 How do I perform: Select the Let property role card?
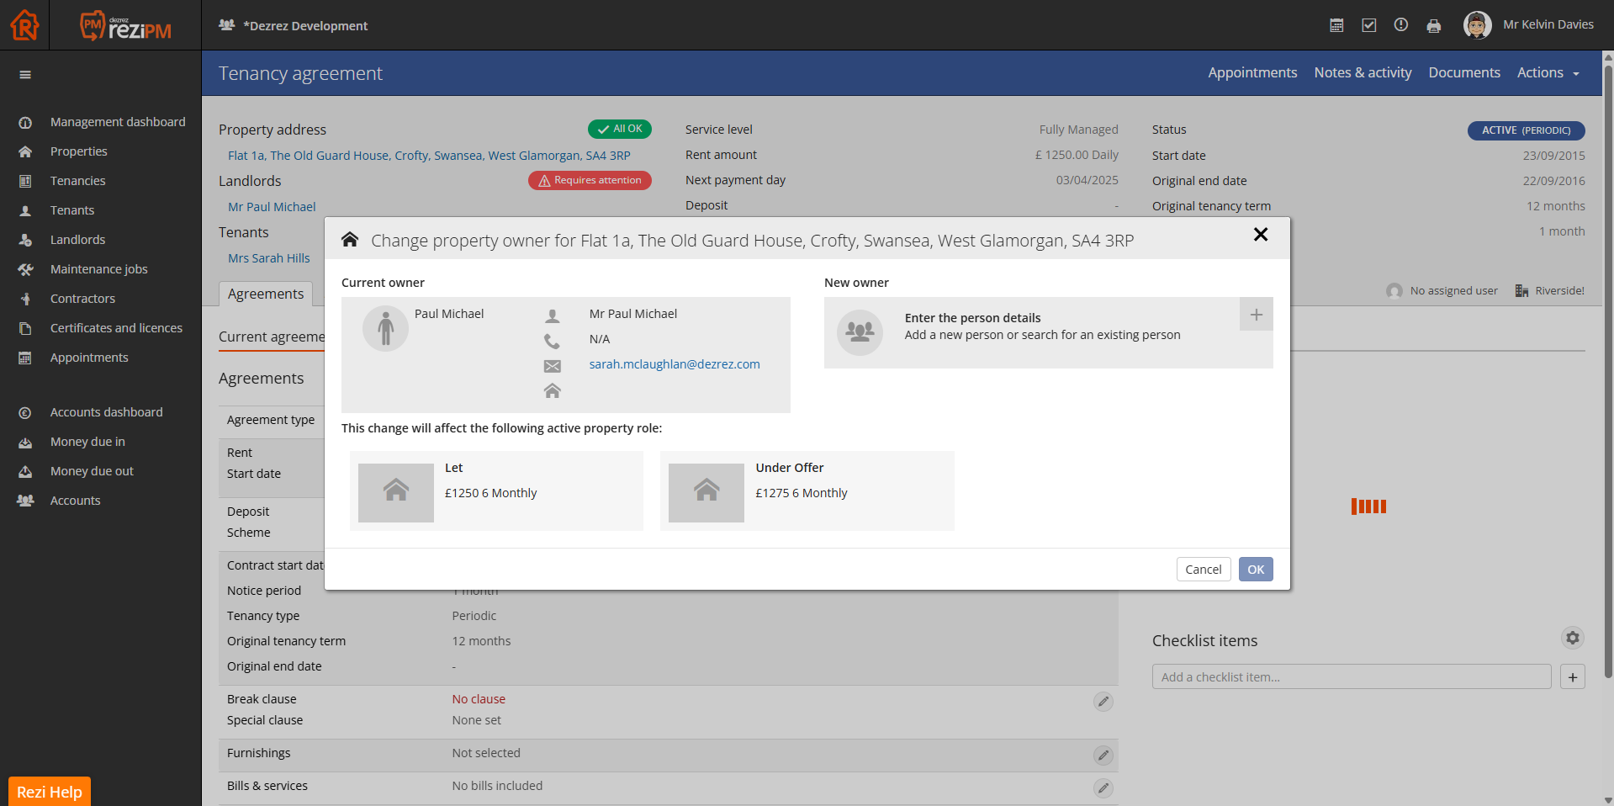(496, 491)
